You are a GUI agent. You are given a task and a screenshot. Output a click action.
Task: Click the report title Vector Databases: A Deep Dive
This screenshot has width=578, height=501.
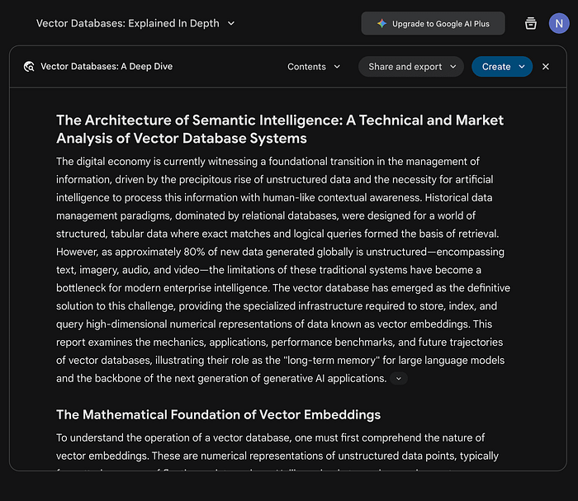[107, 67]
